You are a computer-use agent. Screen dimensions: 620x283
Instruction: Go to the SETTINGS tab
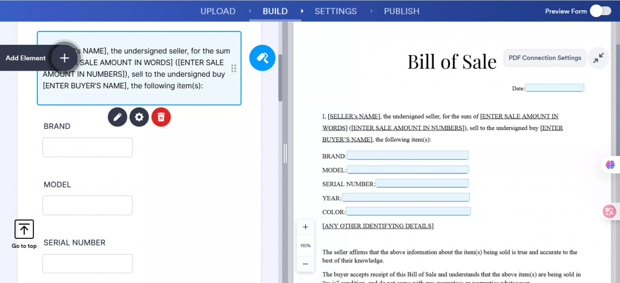tap(335, 11)
